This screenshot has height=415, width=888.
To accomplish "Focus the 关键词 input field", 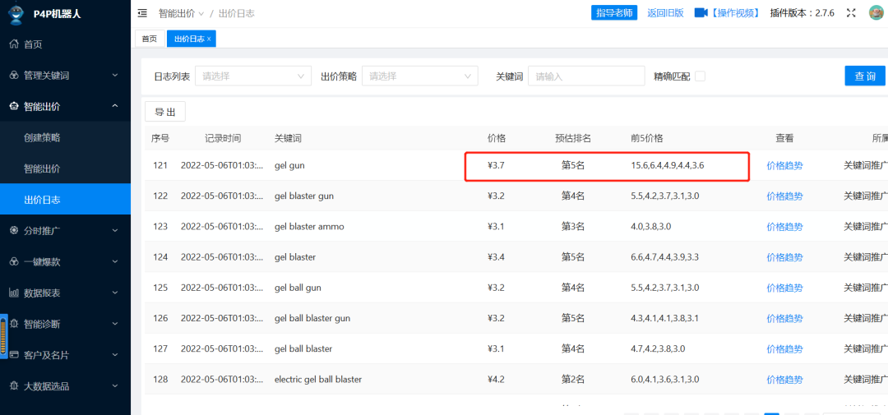I will click(586, 76).
